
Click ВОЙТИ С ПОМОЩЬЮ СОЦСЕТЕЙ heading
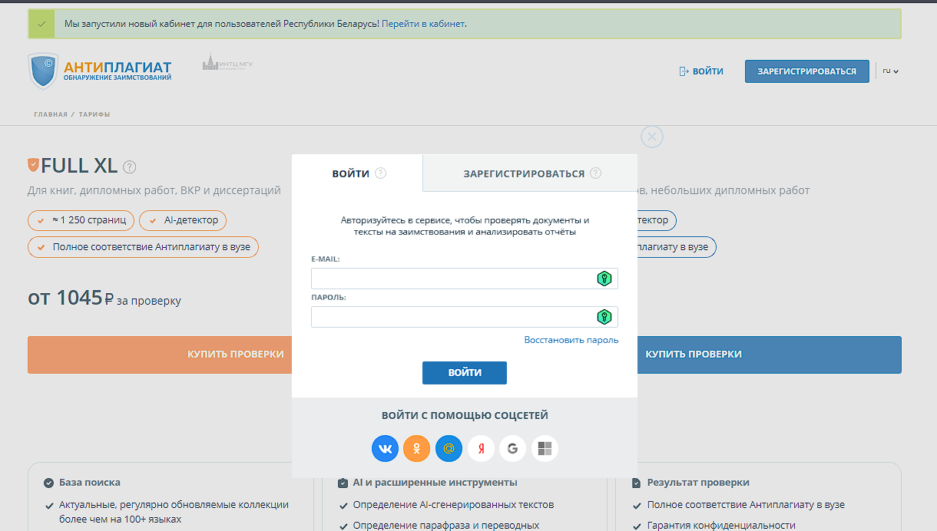click(465, 416)
